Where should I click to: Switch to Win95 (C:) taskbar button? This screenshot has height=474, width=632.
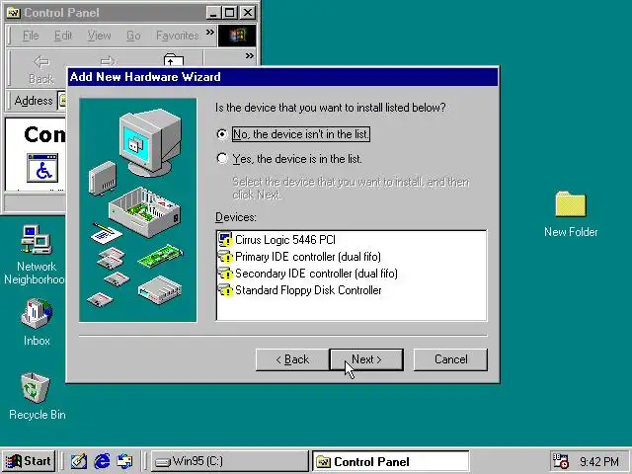tap(230, 461)
